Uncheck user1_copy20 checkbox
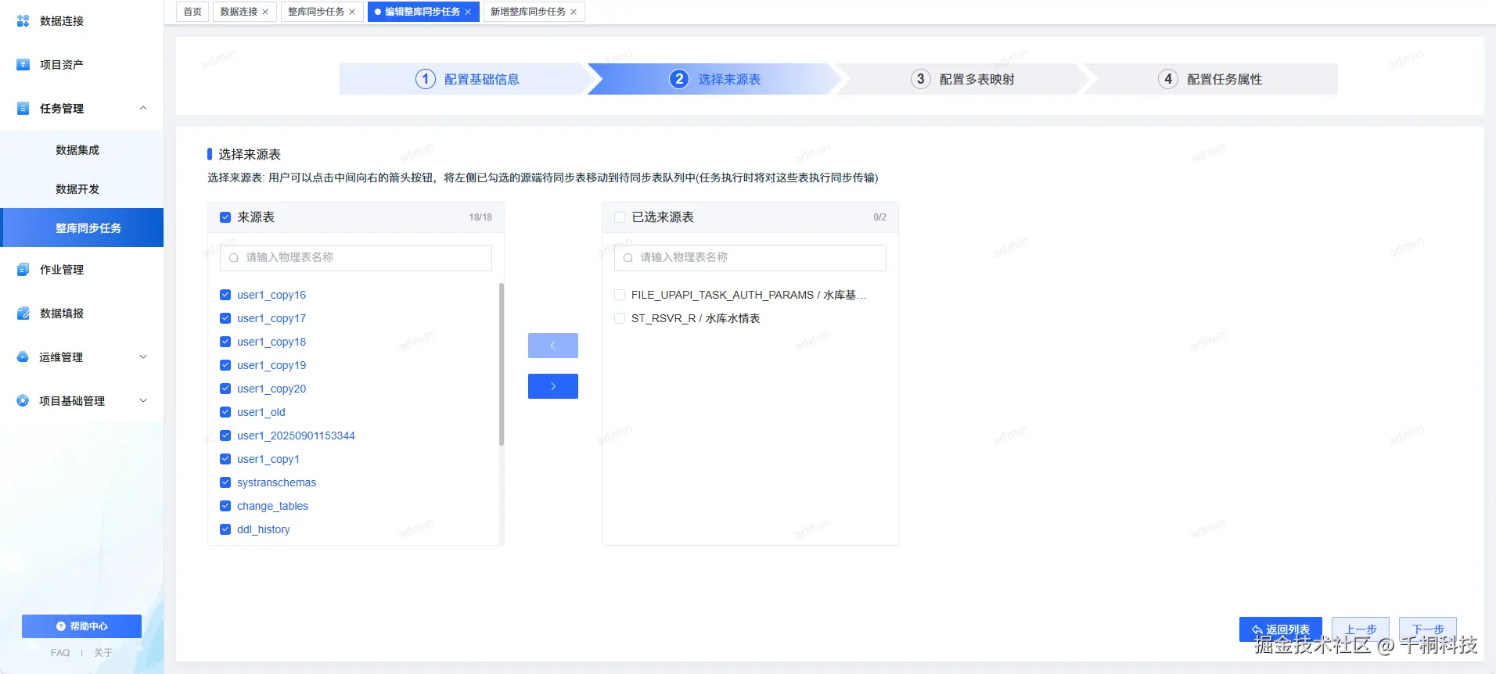This screenshot has width=1496, height=674. [x=225, y=389]
